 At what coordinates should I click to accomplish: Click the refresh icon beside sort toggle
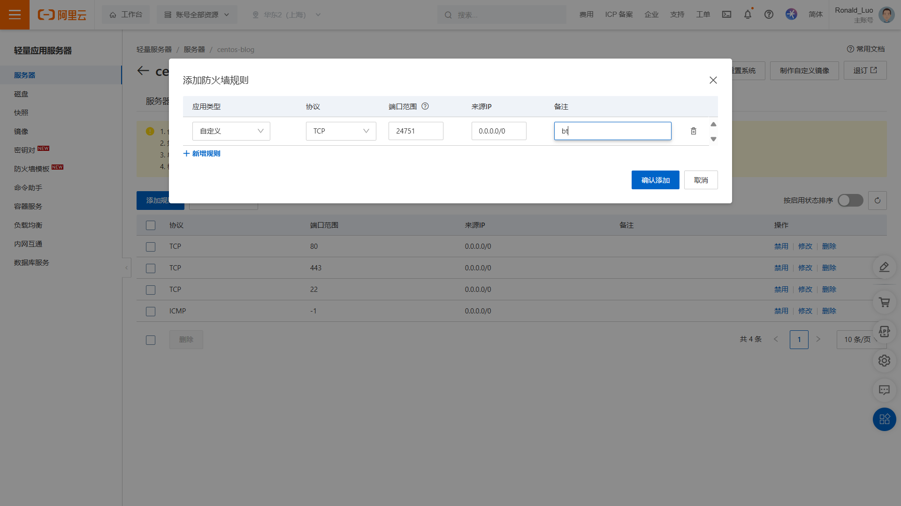tap(877, 201)
